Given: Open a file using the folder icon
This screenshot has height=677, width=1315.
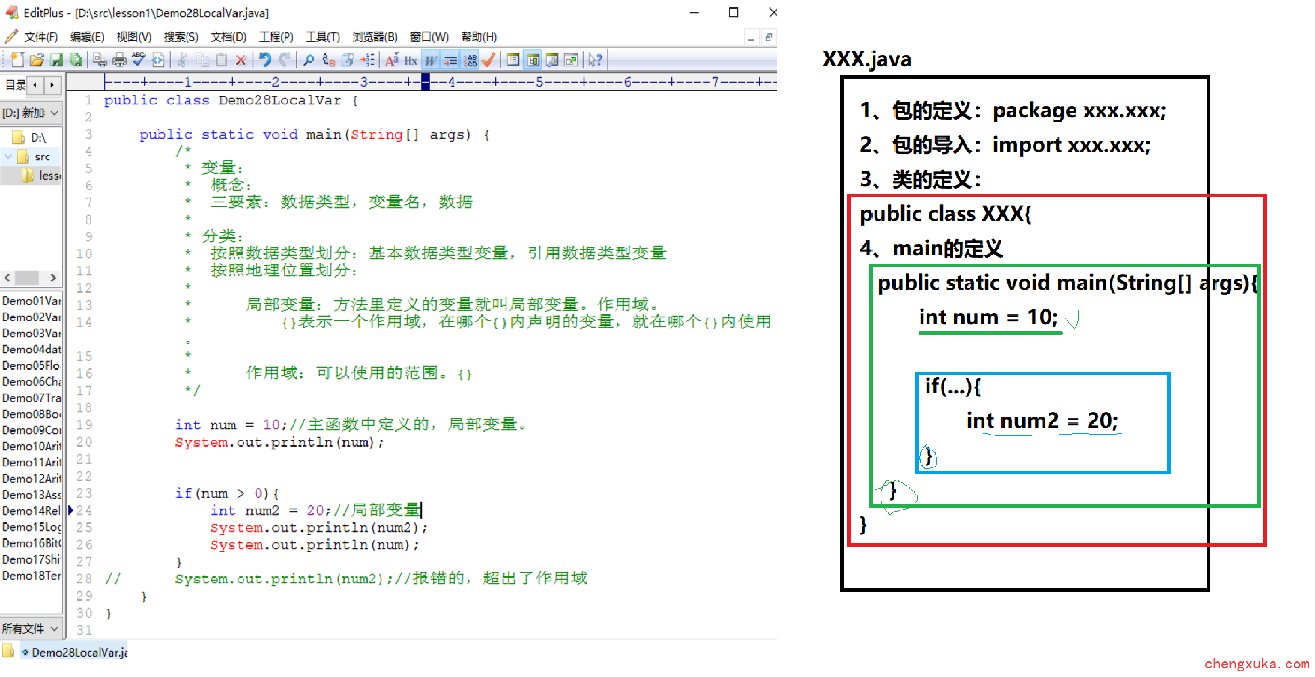Looking at the screenshot, I should pos(37,60).
